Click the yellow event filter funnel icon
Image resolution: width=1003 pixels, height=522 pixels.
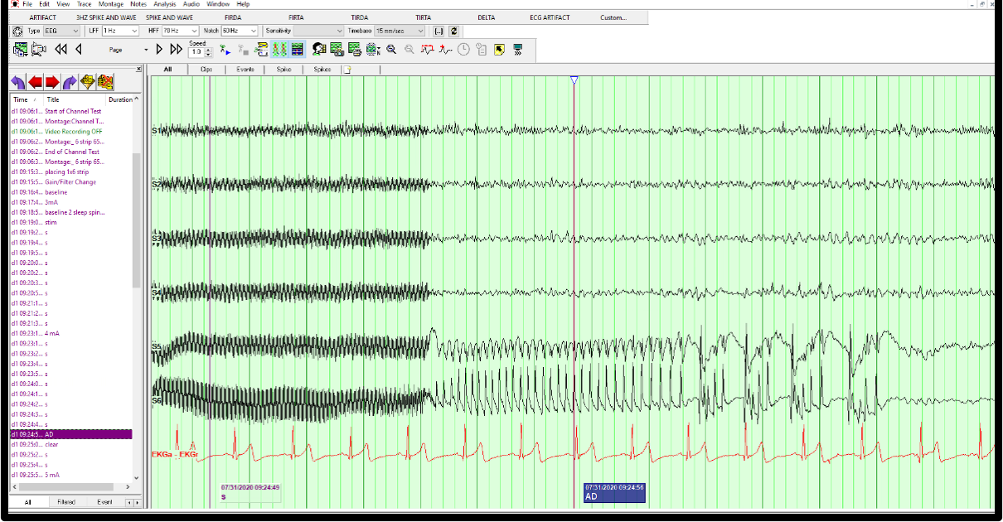click(87, 82)
